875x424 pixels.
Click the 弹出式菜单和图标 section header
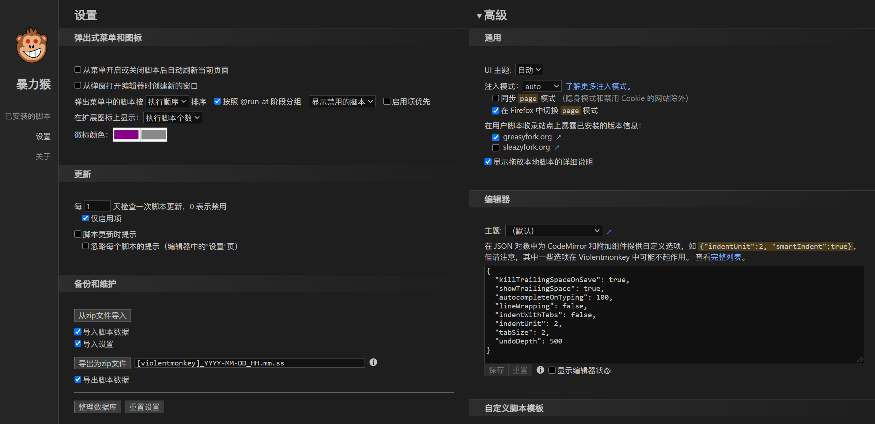coord(108,38)
